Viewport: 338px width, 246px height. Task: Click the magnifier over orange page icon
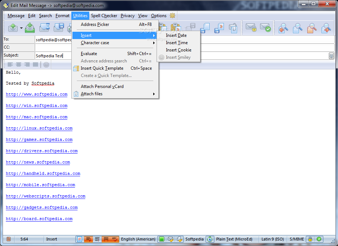[x=312, y=28]
